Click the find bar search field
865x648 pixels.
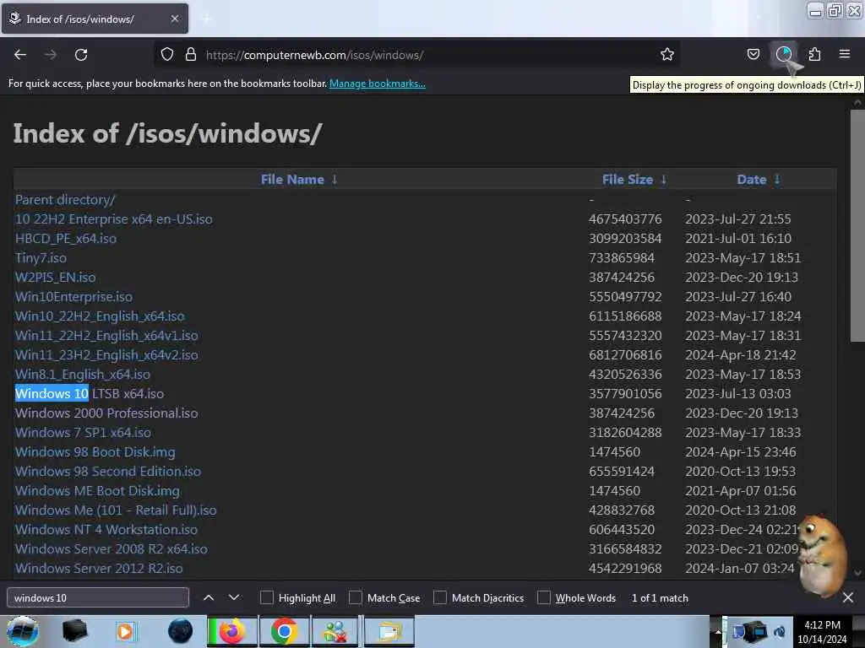pos(98,597)
